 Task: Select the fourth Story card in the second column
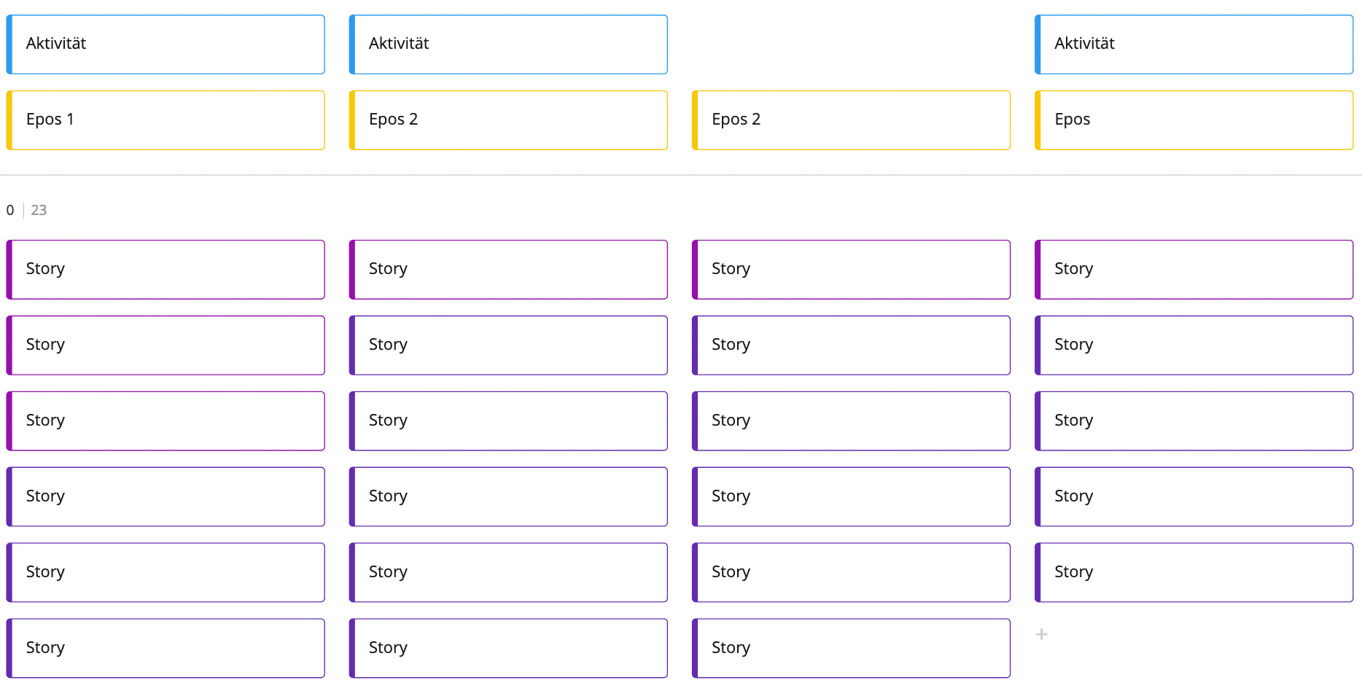(x=508, y=496)
